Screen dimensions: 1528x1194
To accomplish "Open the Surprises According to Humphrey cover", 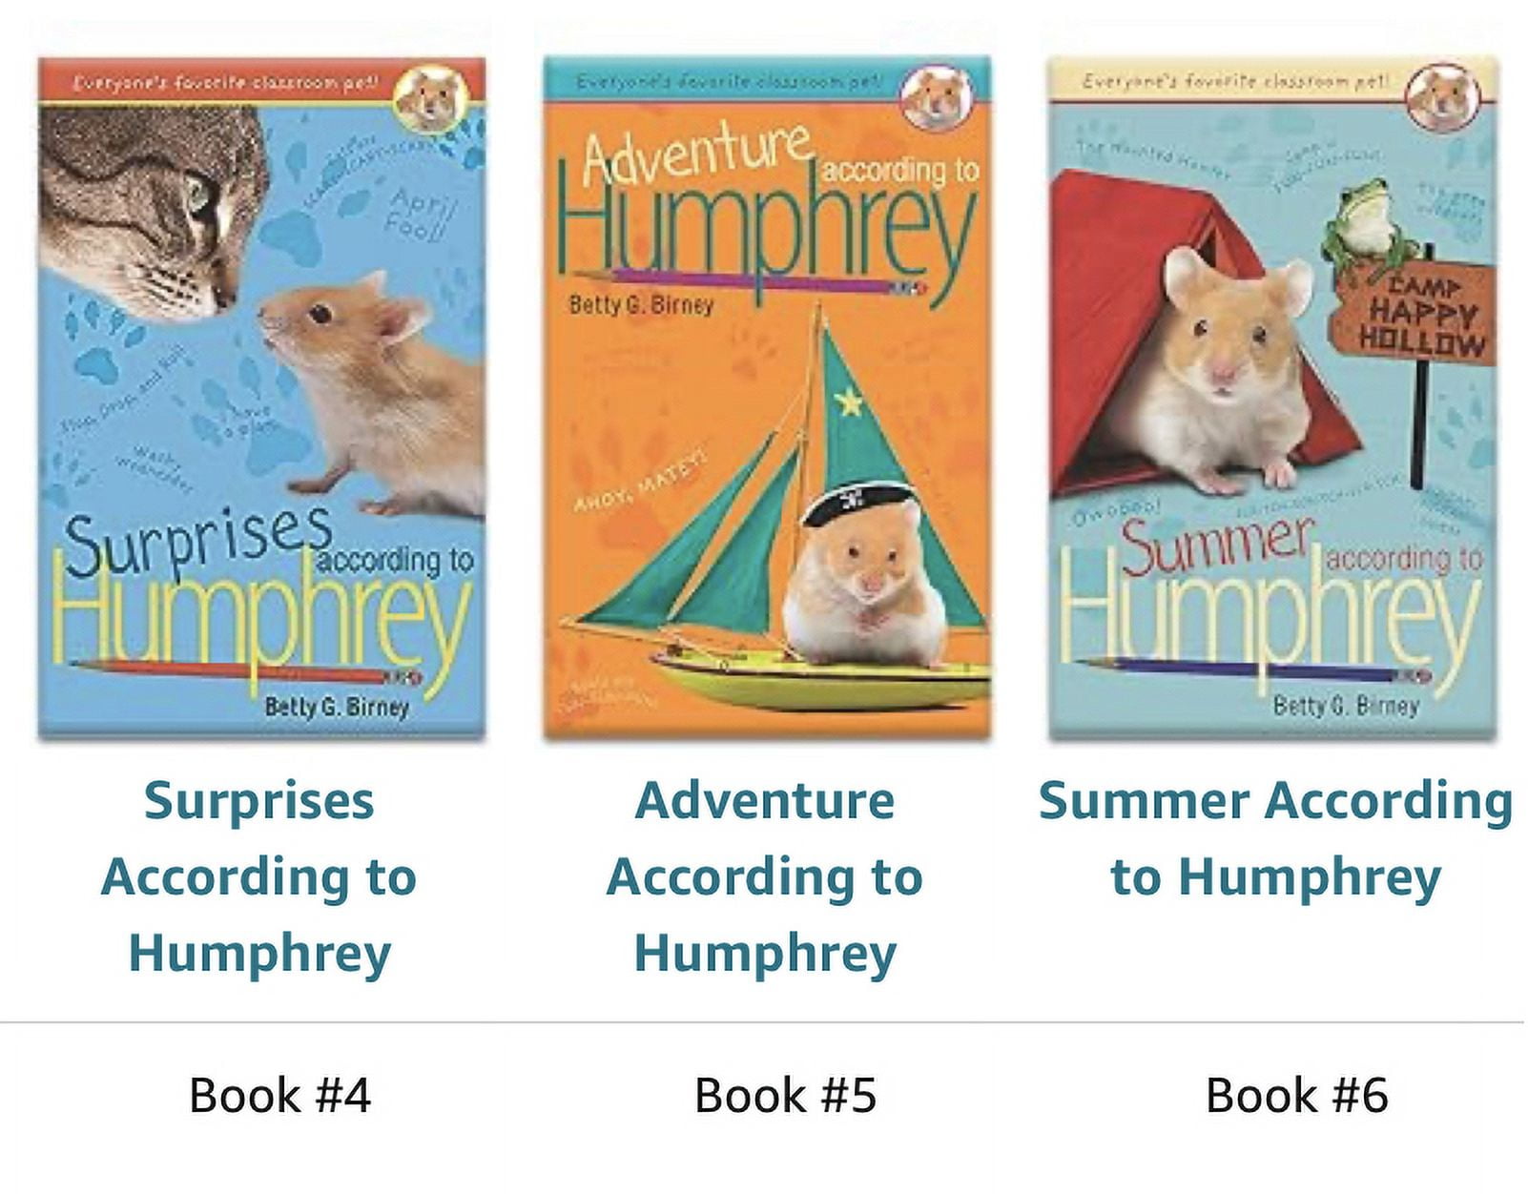I will tap(261, 399).
